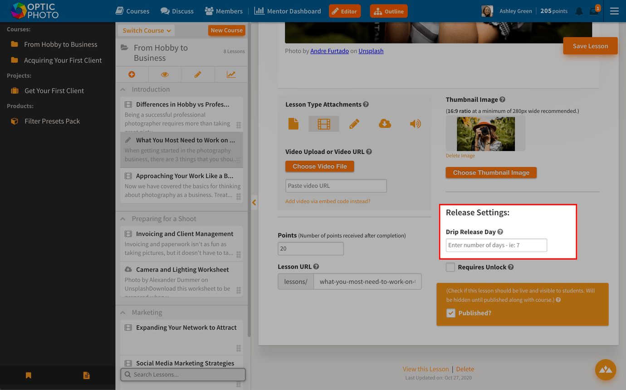Open the notifications bell
Image resolution: width=626 pixels, height=390 pixels.
579,11
